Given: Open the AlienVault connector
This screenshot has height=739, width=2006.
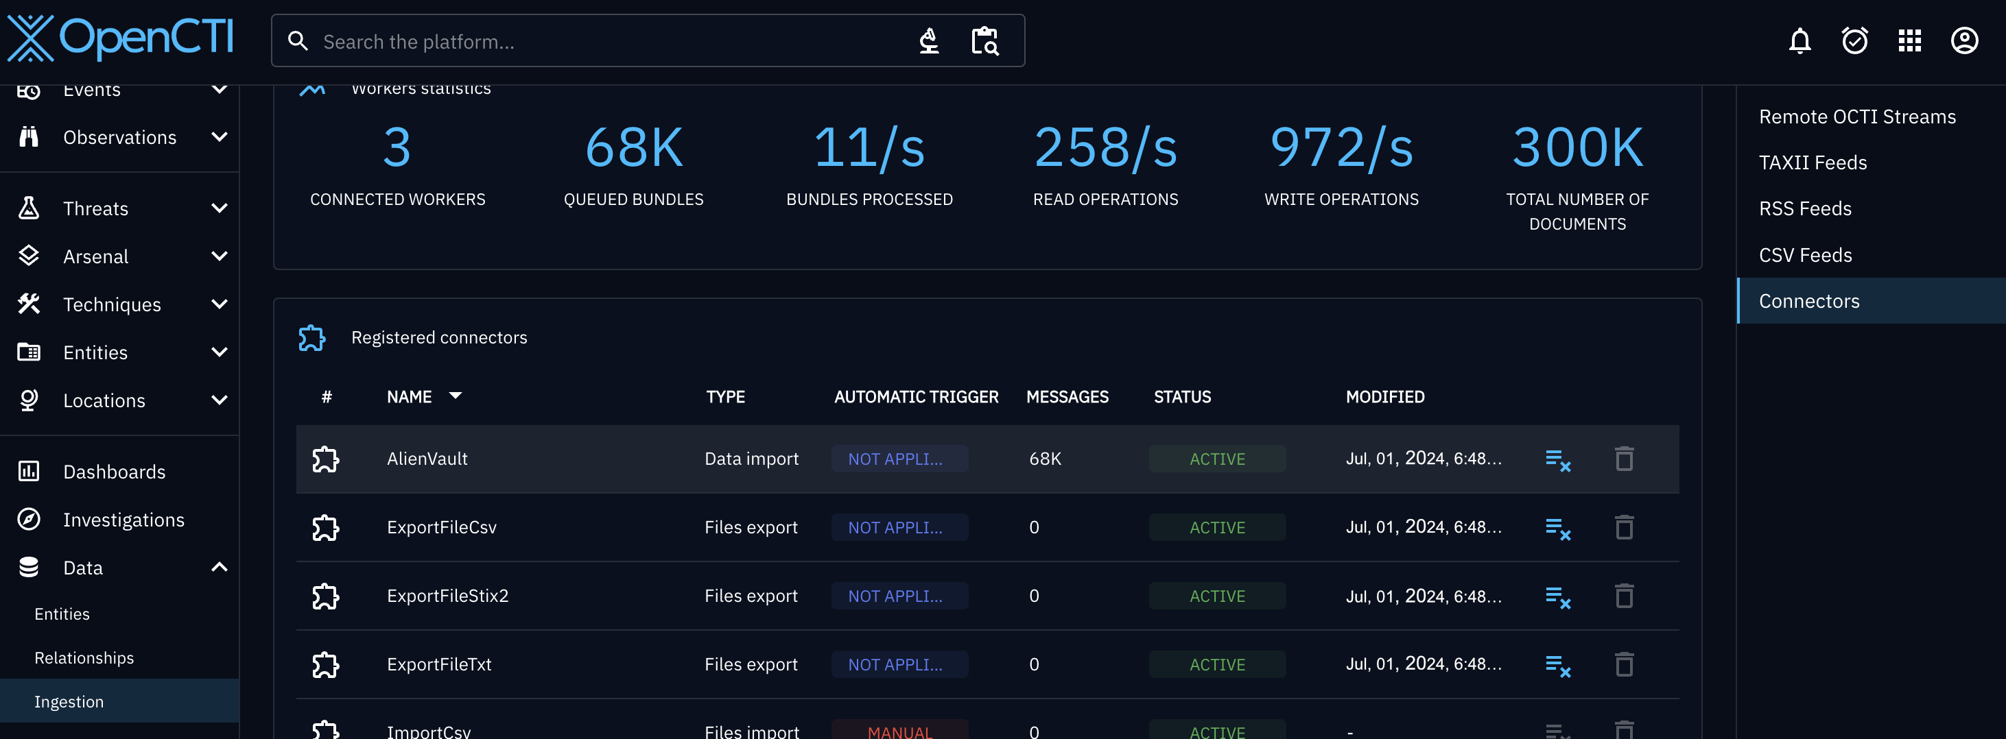Looking at the screenshot, I should pos(987,459).
